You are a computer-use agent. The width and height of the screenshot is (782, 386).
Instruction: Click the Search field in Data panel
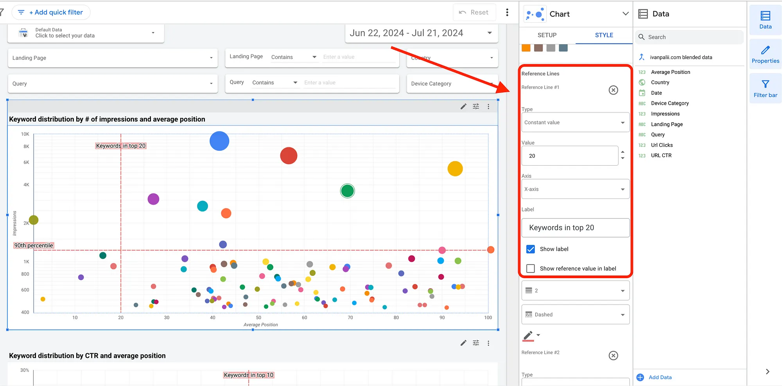pos(689,37)
